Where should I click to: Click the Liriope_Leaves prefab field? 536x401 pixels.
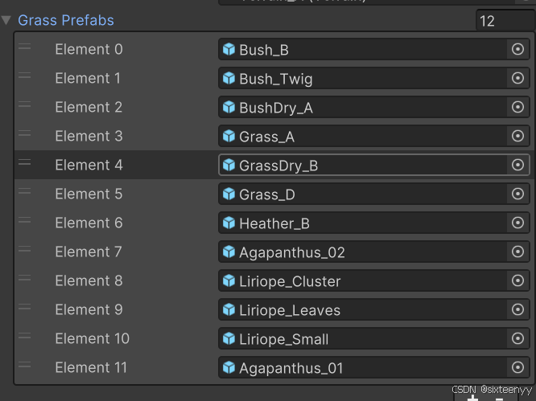[362, 310]
